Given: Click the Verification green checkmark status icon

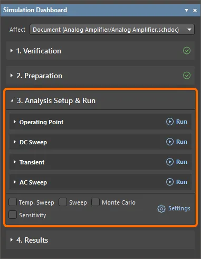Looking at the screenshot, I should tap(187, 51).
